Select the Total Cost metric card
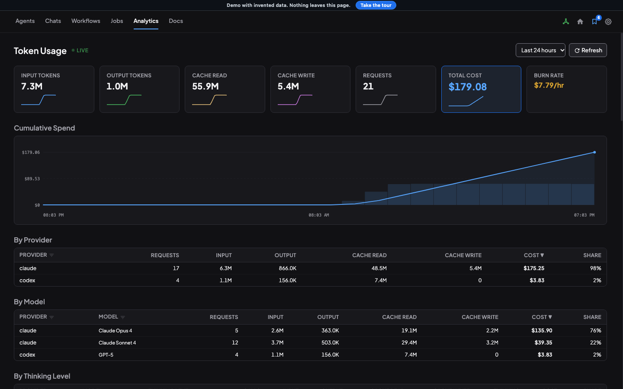The height and width of the screenshot is (389, 623). 481,89
